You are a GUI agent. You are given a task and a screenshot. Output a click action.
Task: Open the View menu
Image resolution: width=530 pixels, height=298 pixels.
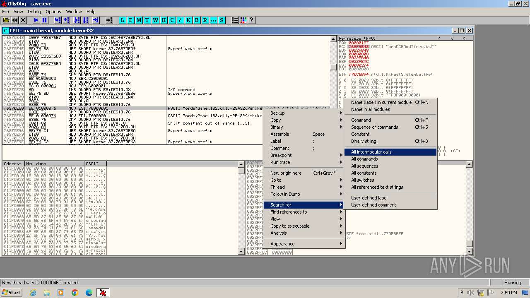pos(18,12)
